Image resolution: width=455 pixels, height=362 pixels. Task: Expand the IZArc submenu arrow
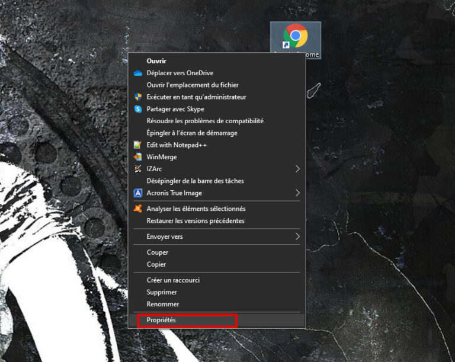tap(297, 169)
